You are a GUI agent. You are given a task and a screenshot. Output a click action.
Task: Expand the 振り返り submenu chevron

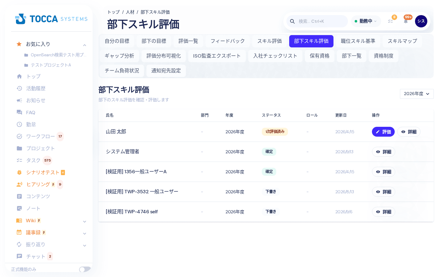[x=85, y=245]
